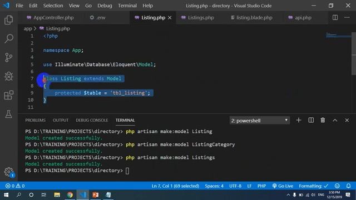This screenshot has width=356, height=200.
Task: Change encoding via UTF-8 status item
Action: pos(235,186)
